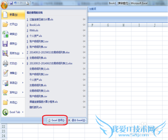Toggle pin for 8 交易明细列表.xls
The width and height of the screenshot is (168, 140).
[84, 58]
